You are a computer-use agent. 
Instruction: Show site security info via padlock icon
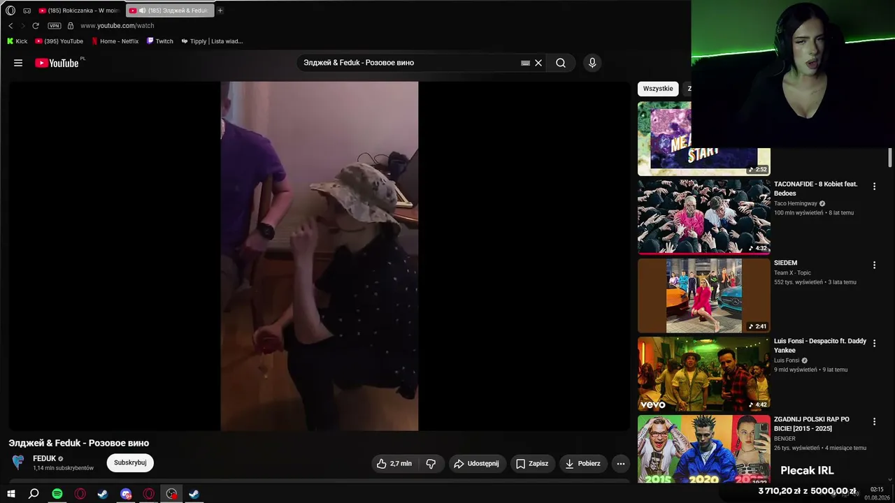click(71, 26)
